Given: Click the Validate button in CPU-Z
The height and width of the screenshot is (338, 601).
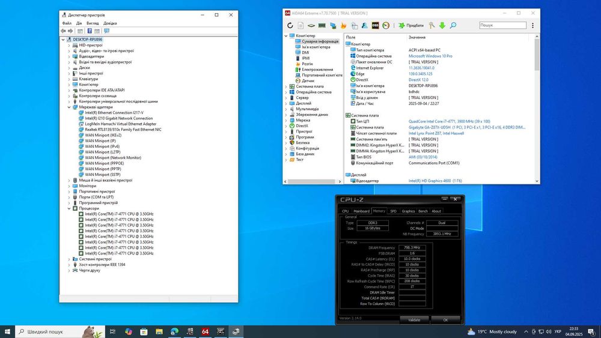Looking at the screenshot, I should pyautogui.click(x=414, y=319).
